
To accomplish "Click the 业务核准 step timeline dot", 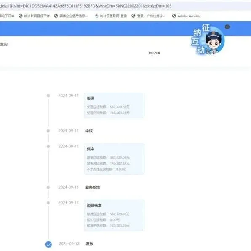I will pos(48,187).
